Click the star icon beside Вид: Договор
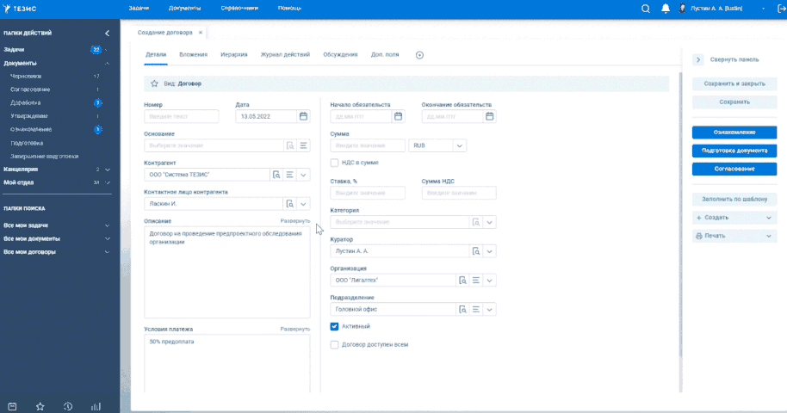 pos(154,83)
